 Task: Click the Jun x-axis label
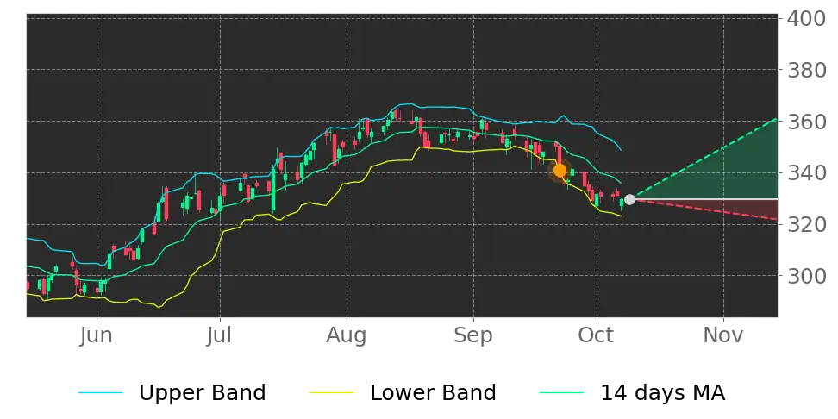tap(97, 335)
